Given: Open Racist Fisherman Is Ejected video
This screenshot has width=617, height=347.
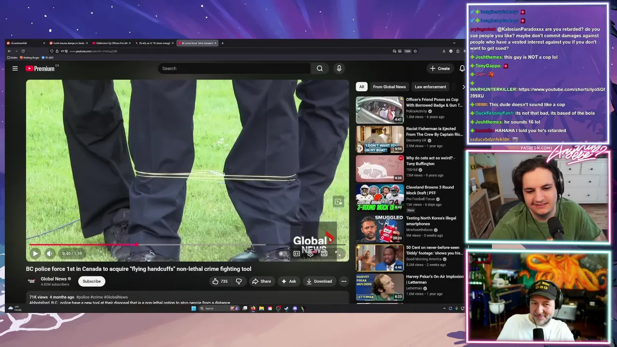Looking at the screenshot, I should (x=410, y=139).
